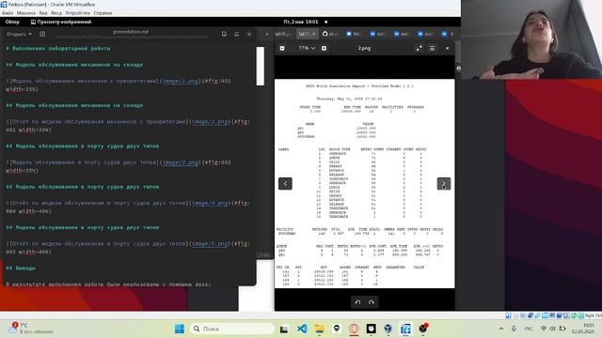Screen dimensions: 602x338
Task: Click the Windows taskbar search box
Action: tap(231, 329)
